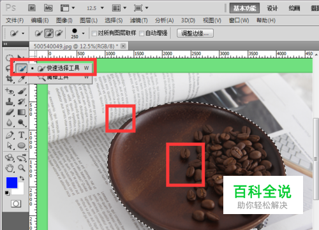Switch to 绘画 workspace
The image size is (319, 230).
coord(294,8)
